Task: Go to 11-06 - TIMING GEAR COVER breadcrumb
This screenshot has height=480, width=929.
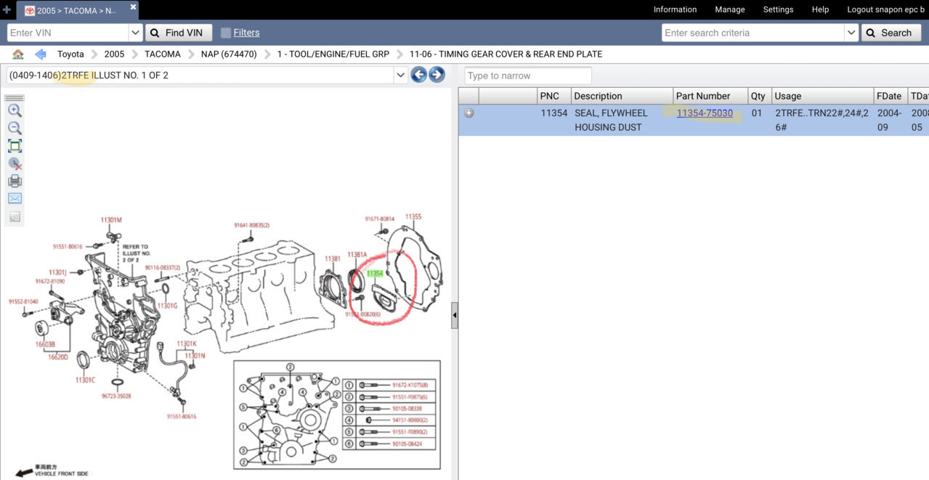Action: coord(506,54)
